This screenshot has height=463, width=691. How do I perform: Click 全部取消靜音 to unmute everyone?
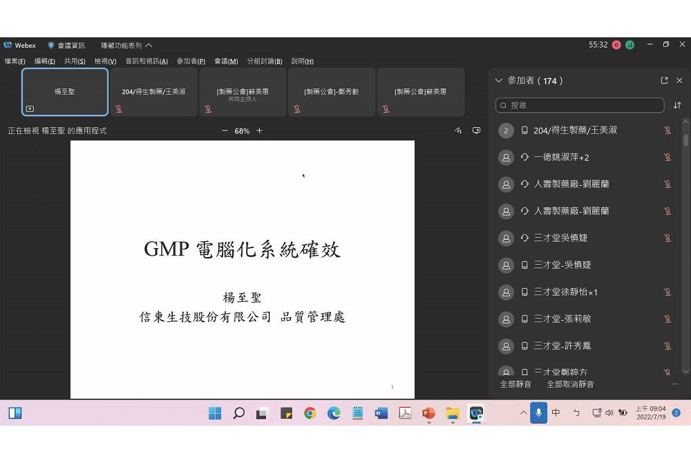click(x=570, y=384)
